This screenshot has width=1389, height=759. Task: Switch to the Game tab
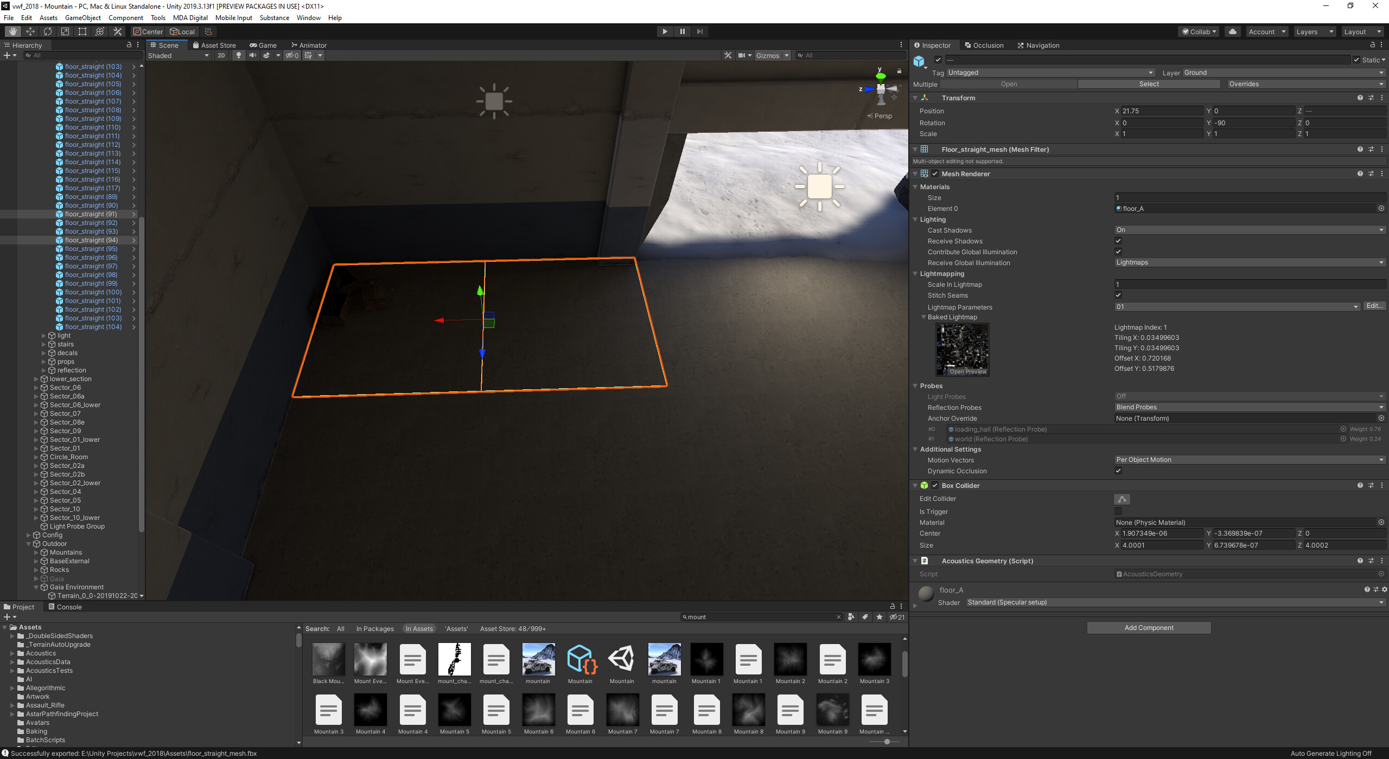pos(263,45)
